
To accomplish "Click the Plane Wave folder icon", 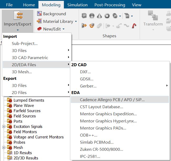I will click(9, 105).
